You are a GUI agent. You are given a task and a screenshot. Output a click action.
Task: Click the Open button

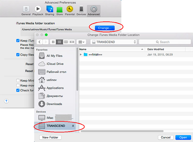coord(183,137)
